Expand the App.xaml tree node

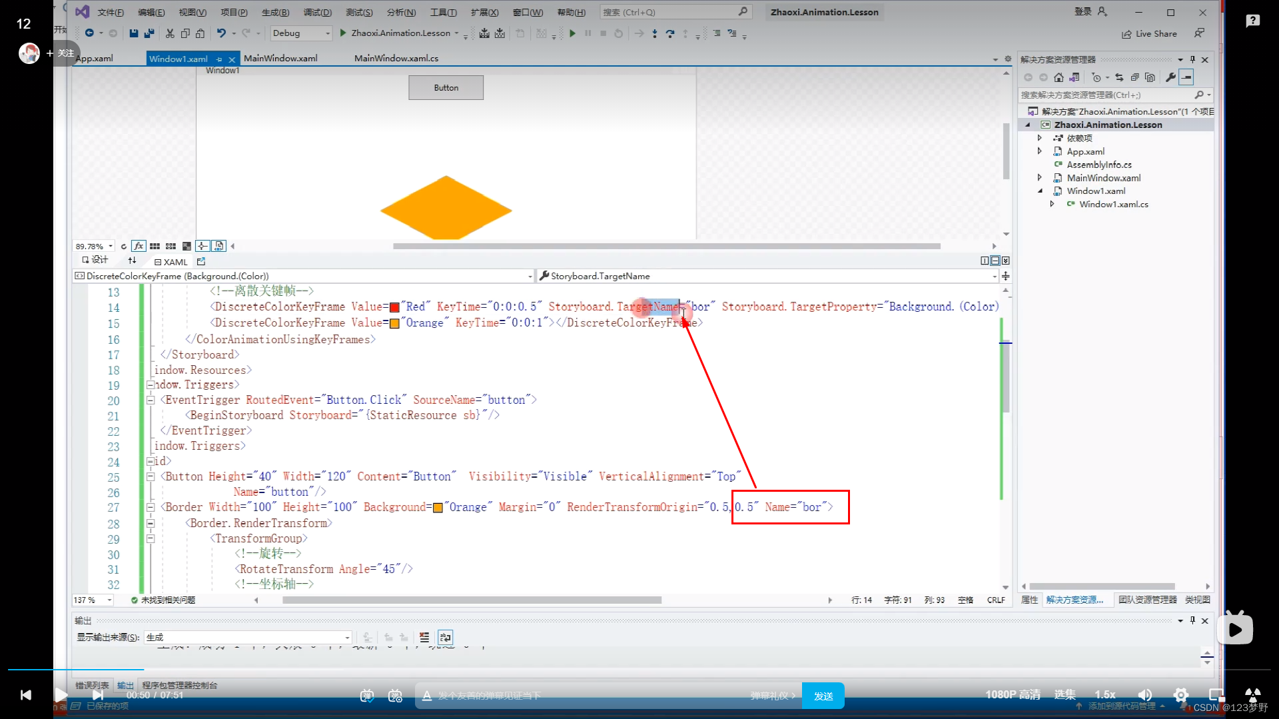tap(1039, 151)
